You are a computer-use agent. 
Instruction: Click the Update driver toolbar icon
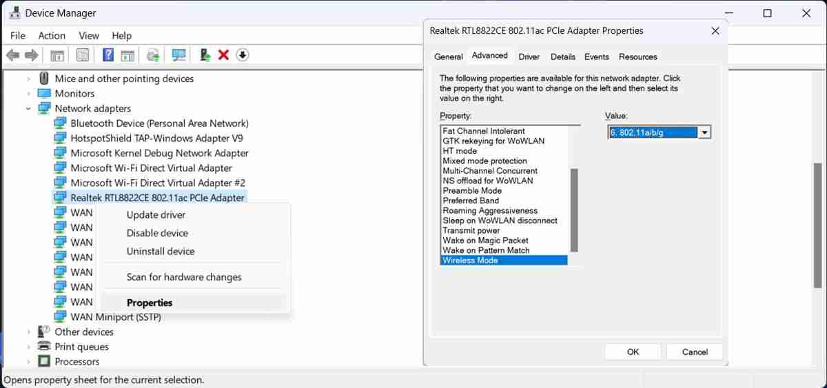tap(205, 55)
